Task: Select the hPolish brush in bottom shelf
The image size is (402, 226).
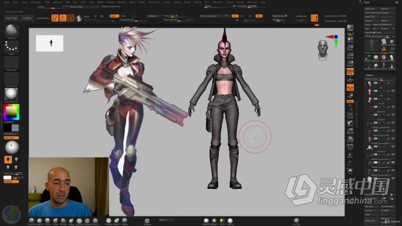Action: (64, 221)
